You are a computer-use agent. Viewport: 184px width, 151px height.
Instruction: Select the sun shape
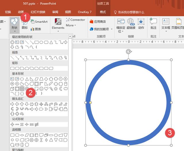click(56, 89)
